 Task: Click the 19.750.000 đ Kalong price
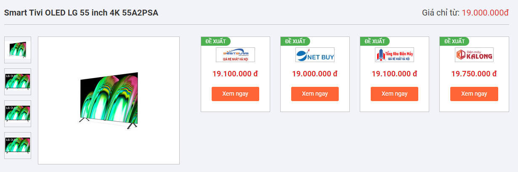[x=474, y=74]
